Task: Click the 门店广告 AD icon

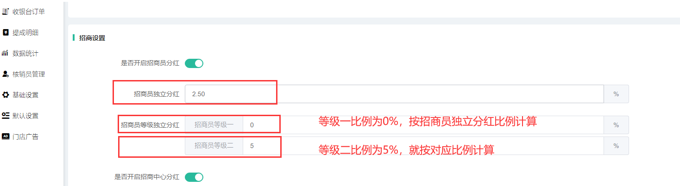Action: (x=6, y=136)
